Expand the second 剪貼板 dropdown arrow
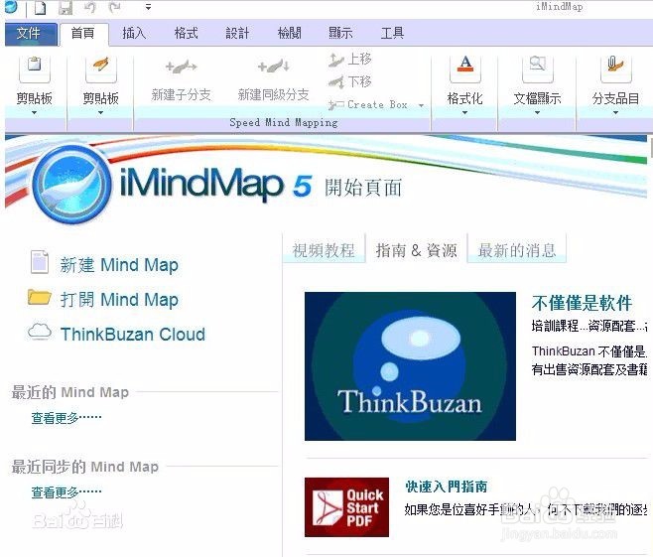Viewport: 653px width, 557px height. pos(100,112)
